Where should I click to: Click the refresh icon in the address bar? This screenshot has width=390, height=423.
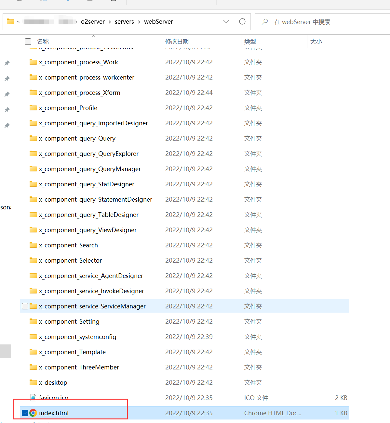coord(242,21)
